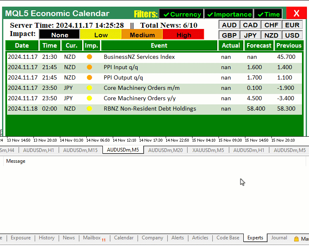309x246 pixels.
Task: Toggle the Currency filter
Action: (181, 14)
